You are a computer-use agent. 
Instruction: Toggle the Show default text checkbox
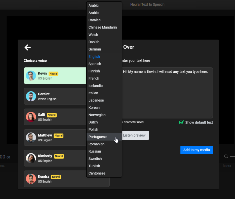181,123
